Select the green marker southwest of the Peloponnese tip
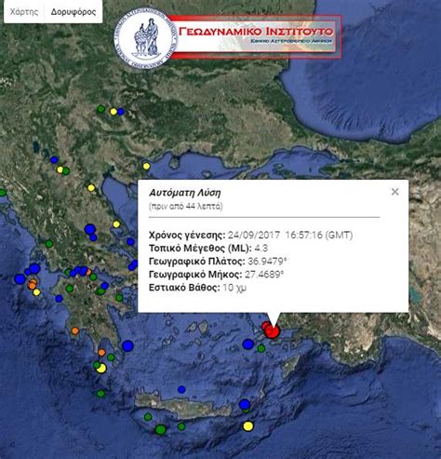The image size is (441, 459). tap(100, 394)
